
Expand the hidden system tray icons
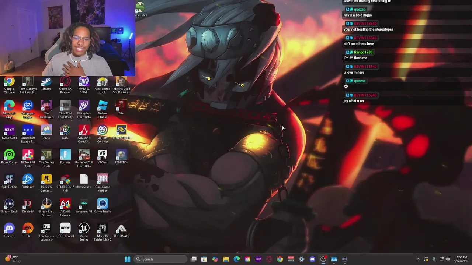point(418,259)
